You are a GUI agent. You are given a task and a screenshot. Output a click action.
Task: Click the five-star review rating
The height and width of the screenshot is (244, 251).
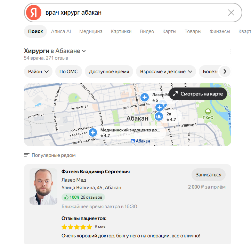pos(77,227)
